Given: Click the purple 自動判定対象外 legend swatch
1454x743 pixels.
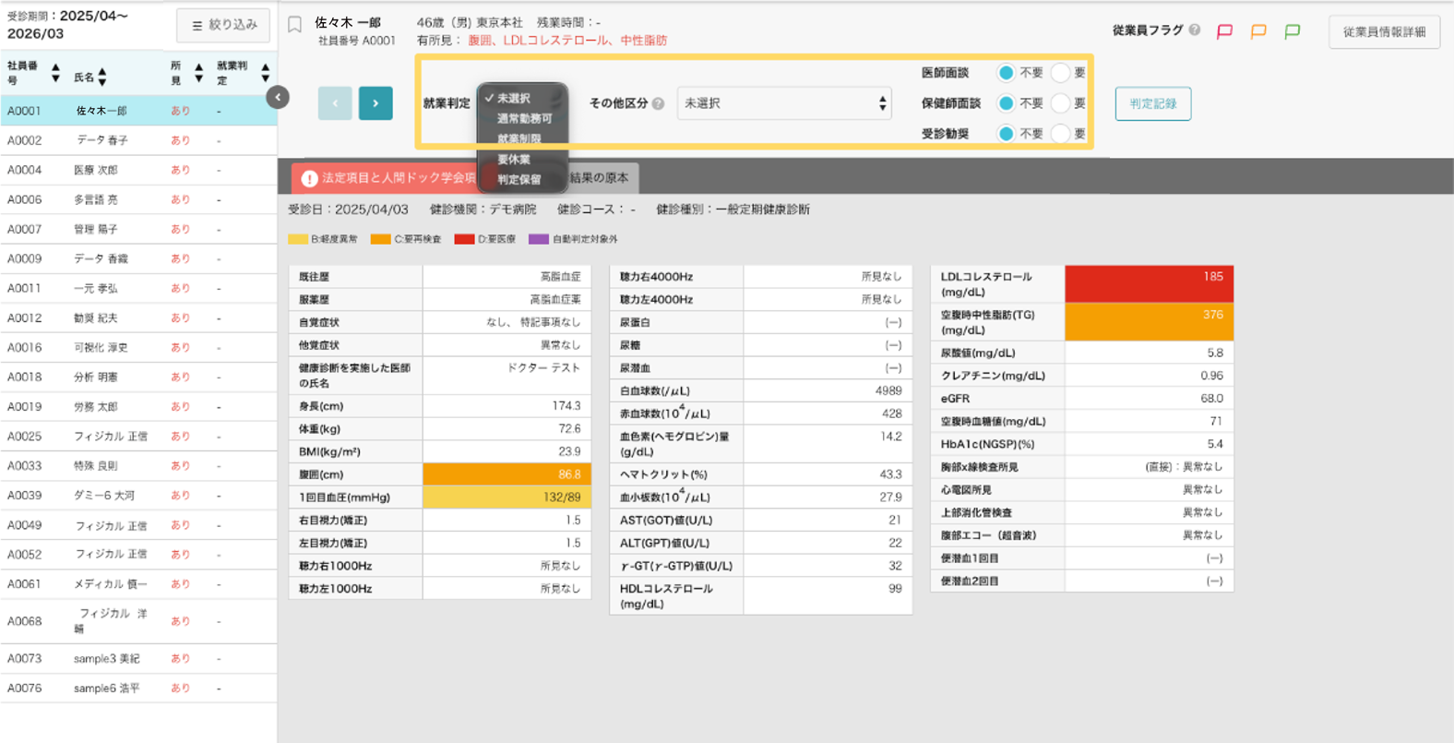Looking at the screenshot, I should 538,239.
